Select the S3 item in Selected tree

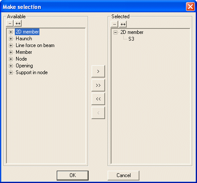coord(131,39)
